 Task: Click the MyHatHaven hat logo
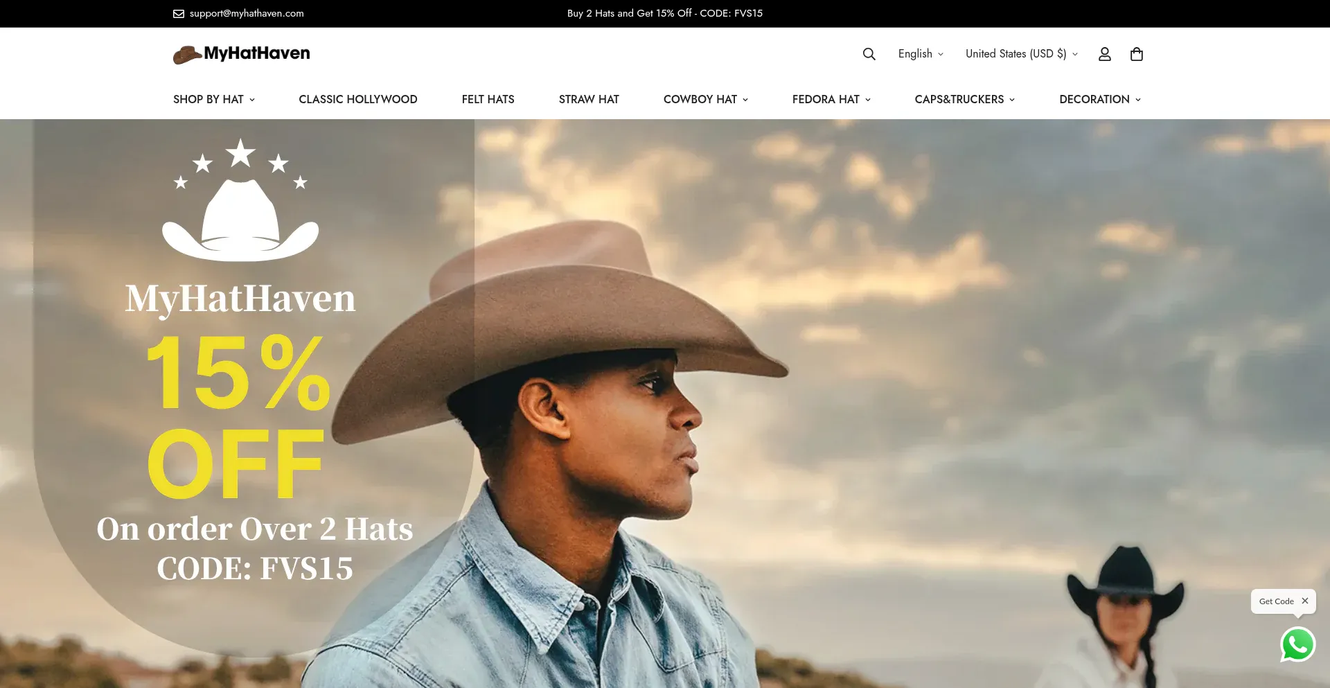pyautogui.click(x=242, y=54)
